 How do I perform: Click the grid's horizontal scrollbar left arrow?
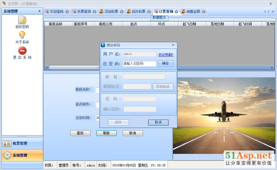point(47,67)
